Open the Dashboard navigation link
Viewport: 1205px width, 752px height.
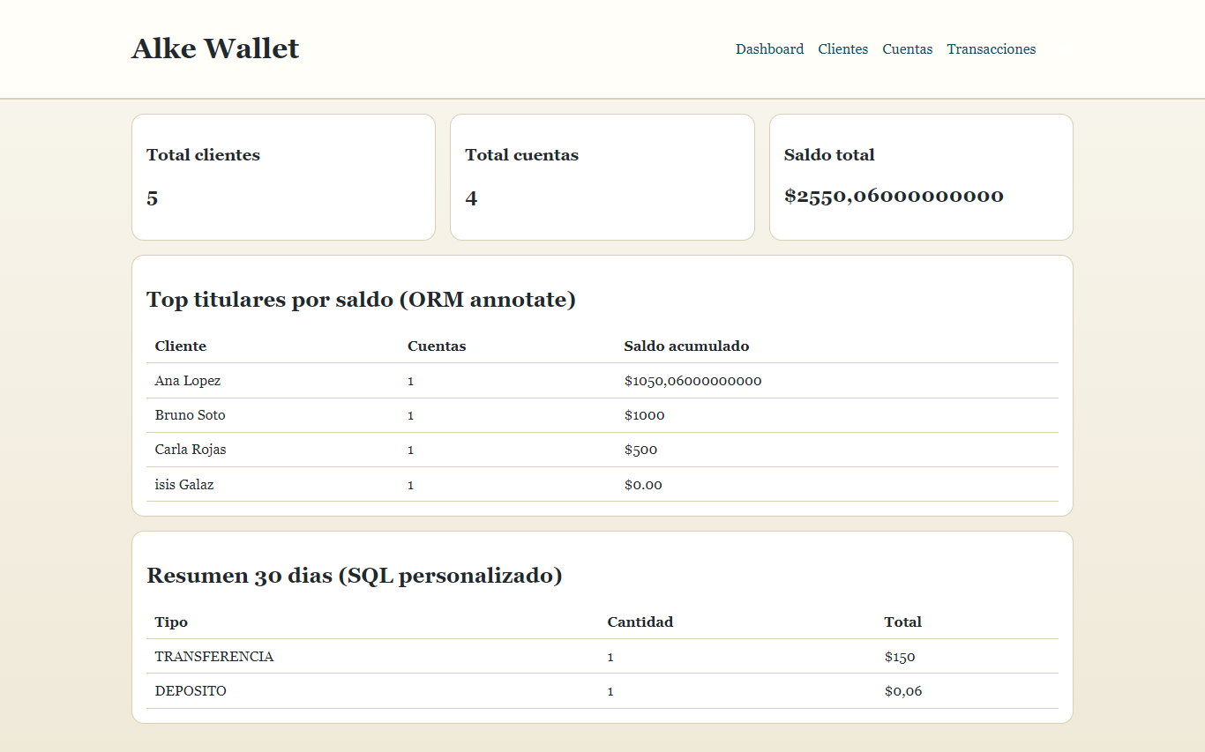tap(769, 49)
